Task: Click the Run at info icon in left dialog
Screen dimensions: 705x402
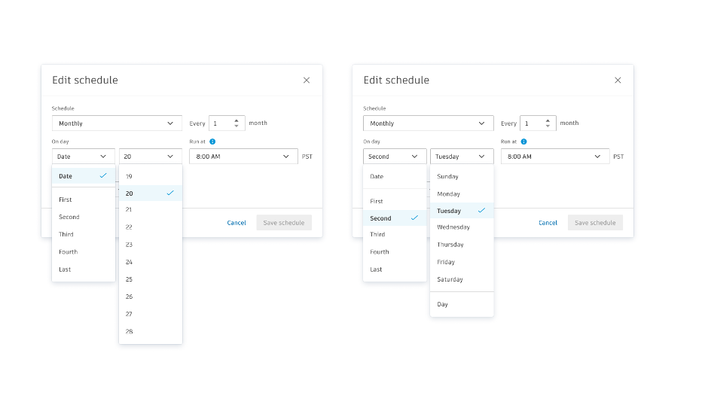Action: [x=212, y=142]
